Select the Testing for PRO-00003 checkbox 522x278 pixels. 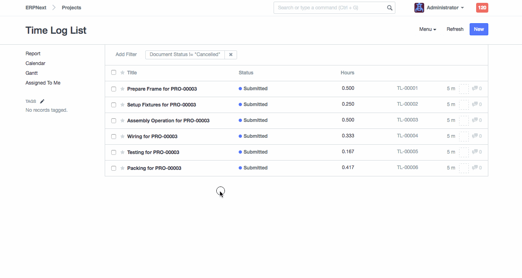tap(114, 152)
